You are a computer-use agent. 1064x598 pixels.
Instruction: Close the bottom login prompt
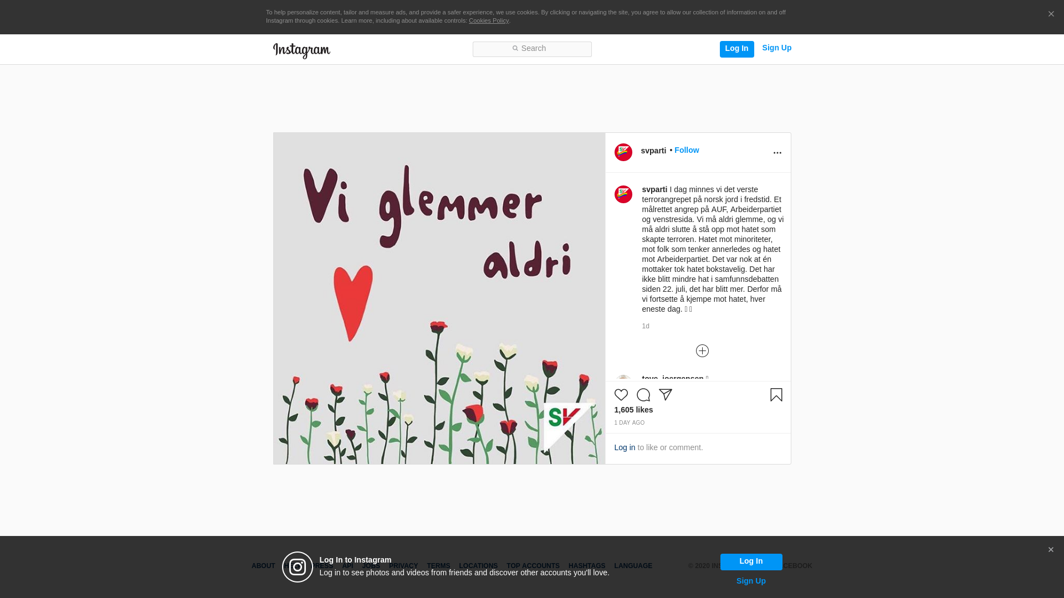[x=1051, y=550]
